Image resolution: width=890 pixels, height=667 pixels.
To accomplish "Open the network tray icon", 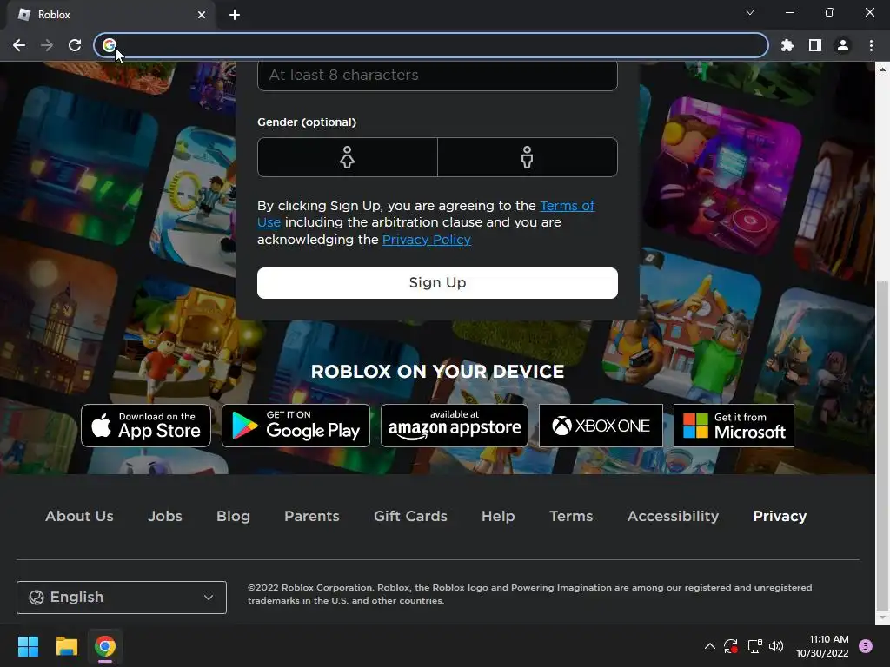I will pos(754,646).
